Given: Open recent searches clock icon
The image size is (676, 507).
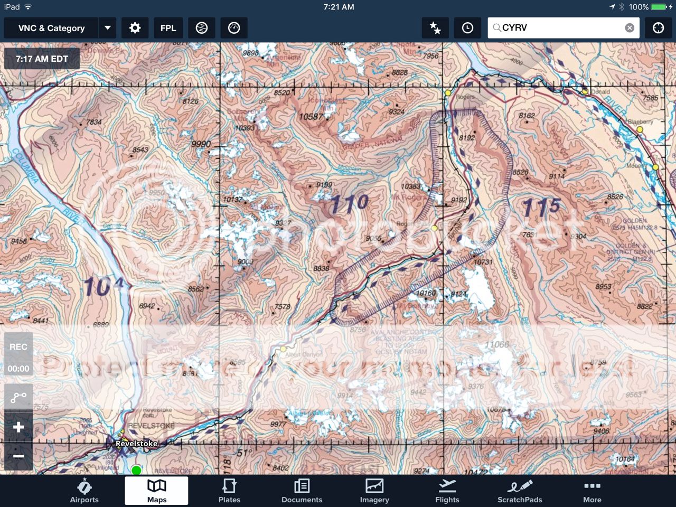Looking at the screenshot, I should [467, 28].
